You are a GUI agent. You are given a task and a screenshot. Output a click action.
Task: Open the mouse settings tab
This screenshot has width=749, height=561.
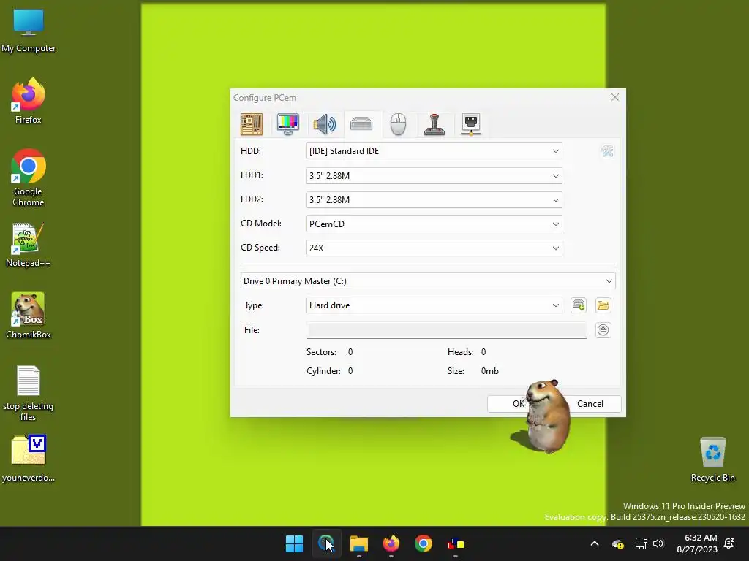click(x=398, y=124)
